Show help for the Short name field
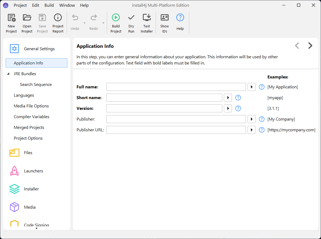This screenshot has height=239, width=321. pyautogui.click(x=238, y=98)
